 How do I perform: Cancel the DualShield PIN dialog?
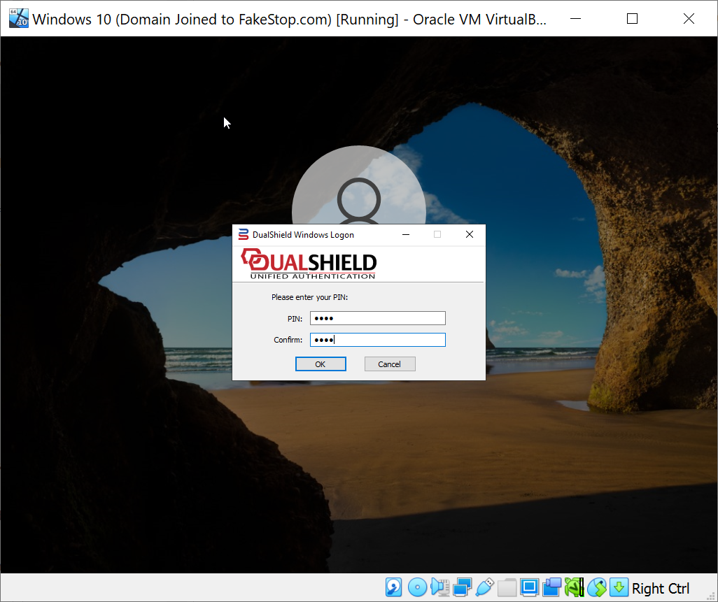click(390, 364)
